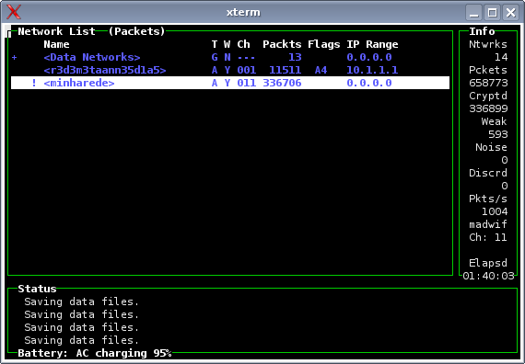Image resolution: width=525 pixels, height=364 pixels.
Task: Click the Cryptd label
Action: coord(488,96)
